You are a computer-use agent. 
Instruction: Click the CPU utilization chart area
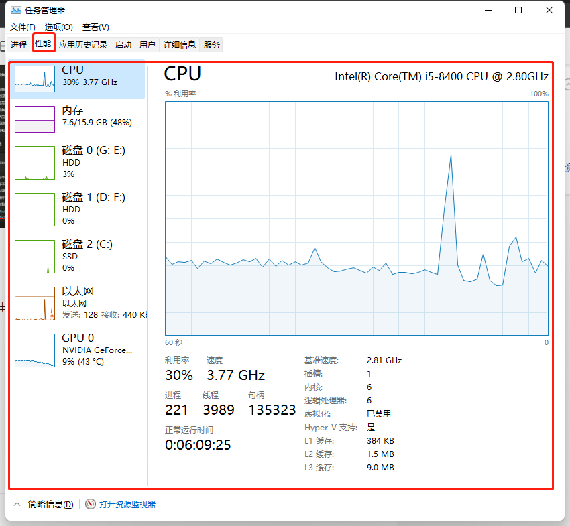[x=356, y=218]
